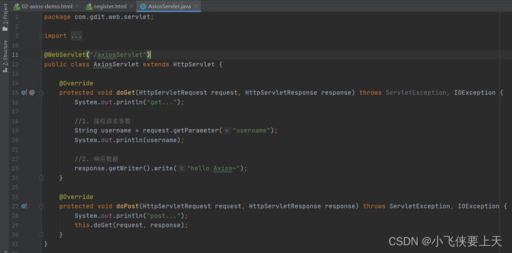Switch to the register.html tab
The image size is (512, 253).
111,6
